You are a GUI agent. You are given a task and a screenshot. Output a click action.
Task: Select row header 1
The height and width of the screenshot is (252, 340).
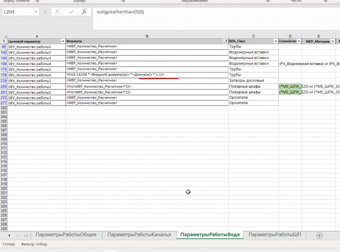coord(3,41)
